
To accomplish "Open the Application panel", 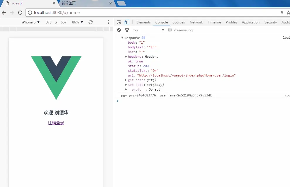I will tap(251, 22).
